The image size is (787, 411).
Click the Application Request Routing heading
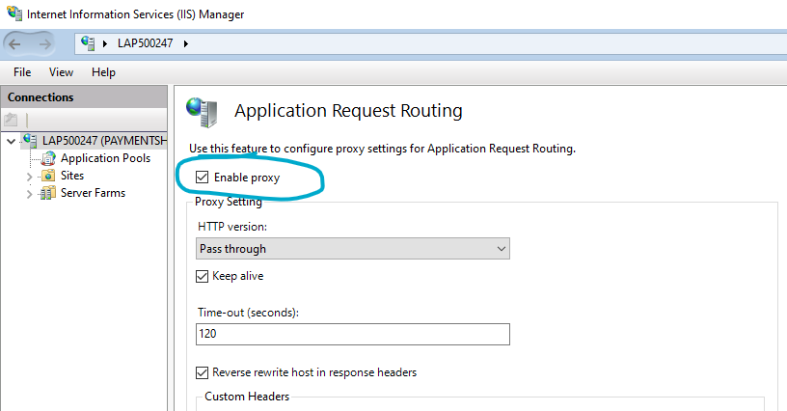[348, 110]
